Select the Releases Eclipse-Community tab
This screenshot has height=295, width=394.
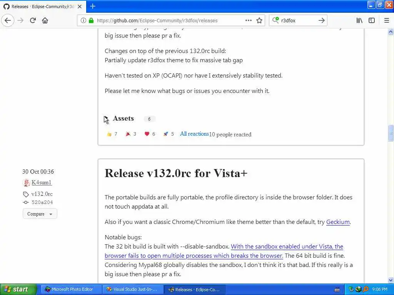43,7
